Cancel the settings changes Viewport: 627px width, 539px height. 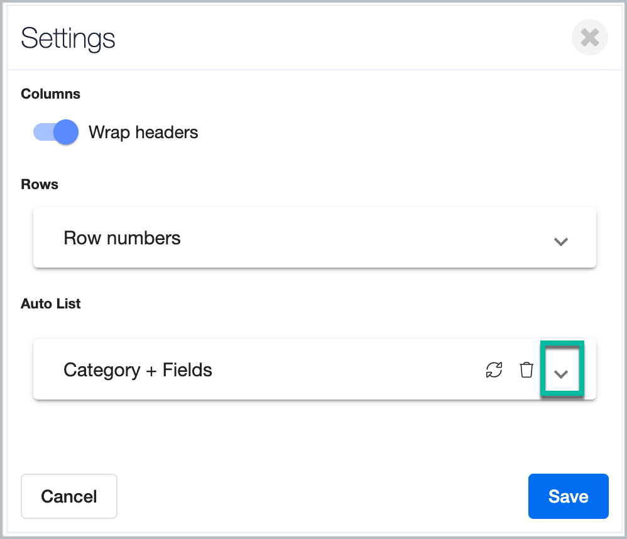click(68, 496)
